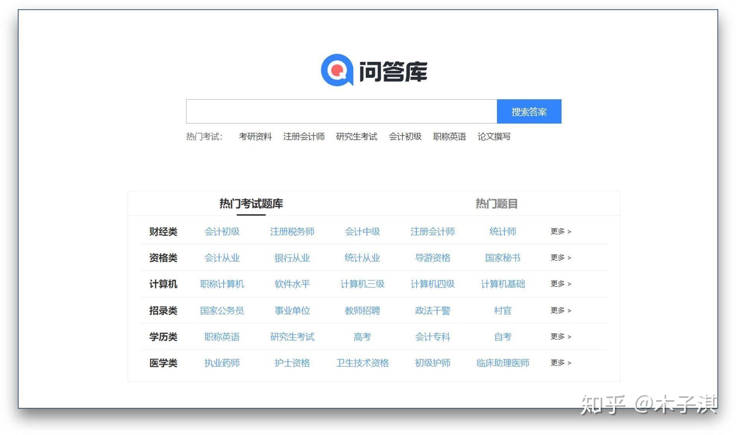736x435 pixels.
Task: Click the 临床助理医师 link
Action: (503, 363)
